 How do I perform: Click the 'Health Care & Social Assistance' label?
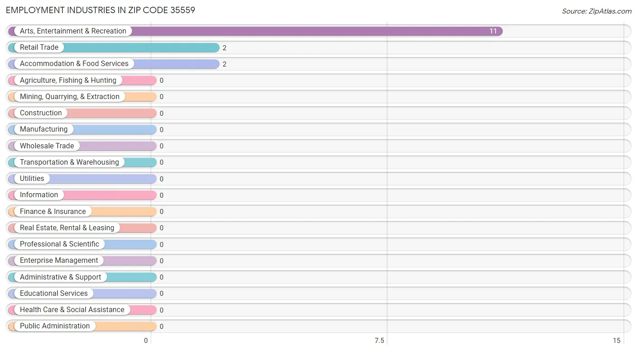[72, 310]
